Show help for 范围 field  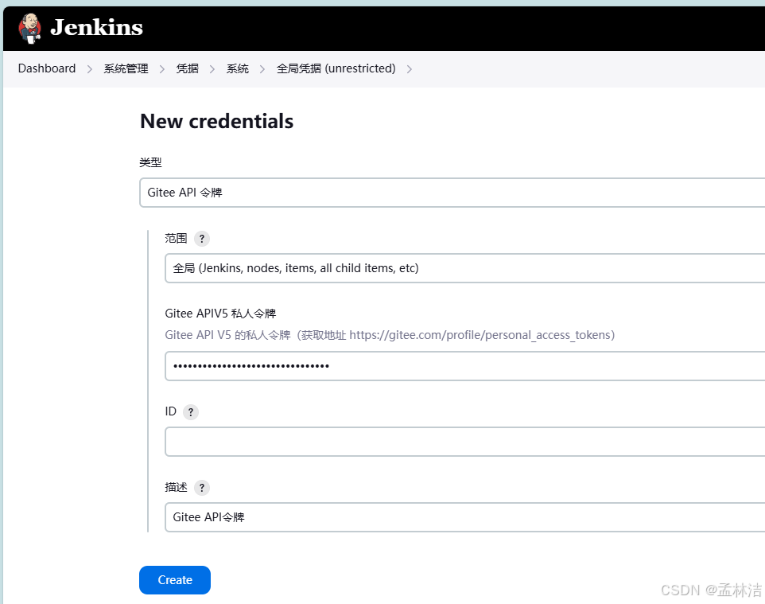[x=202, y=239]
